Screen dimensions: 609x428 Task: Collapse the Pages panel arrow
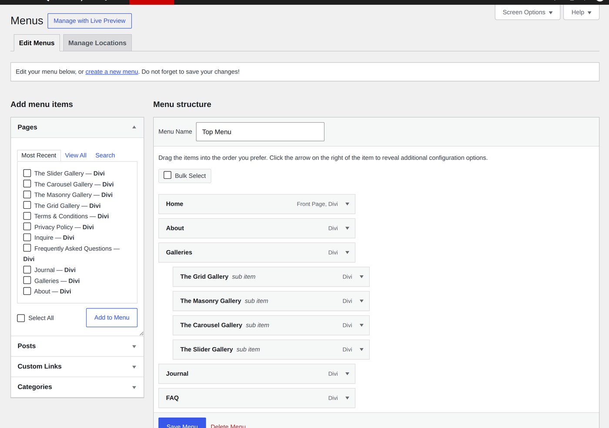click(134, 127)
